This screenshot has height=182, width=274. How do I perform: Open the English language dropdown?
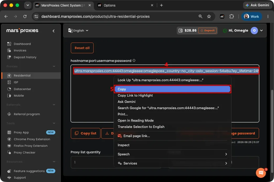(78, 31)
